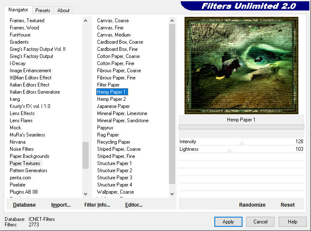Choose Canvas, Coarse filter

point(113,21)
